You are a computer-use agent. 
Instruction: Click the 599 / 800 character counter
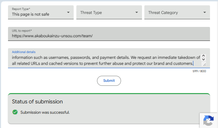(199, 71)
